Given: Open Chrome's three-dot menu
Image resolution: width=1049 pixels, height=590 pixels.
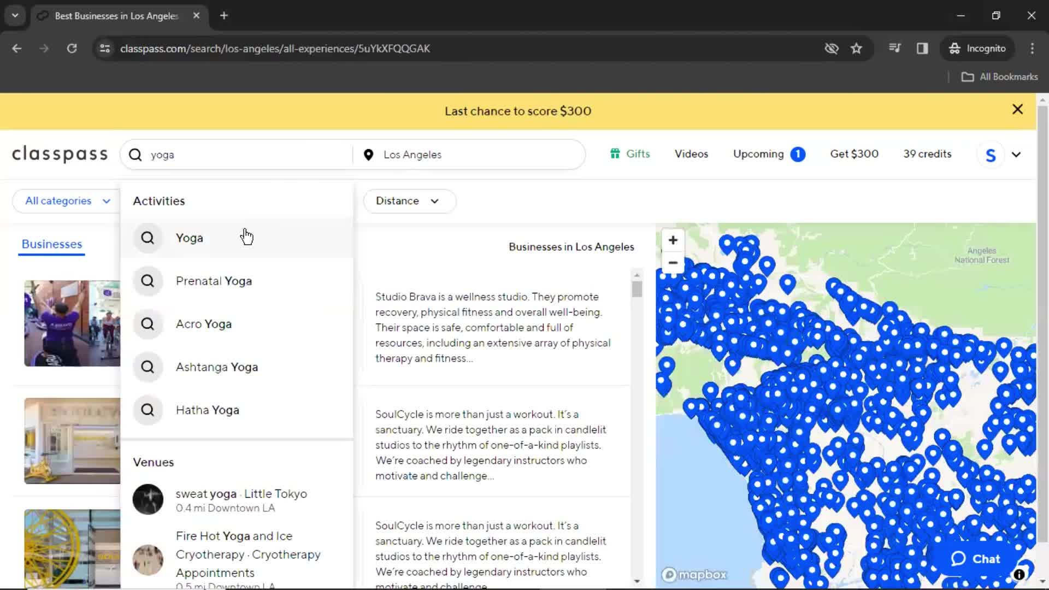Looking at the screenshot, I should [x=1032, y=49].
